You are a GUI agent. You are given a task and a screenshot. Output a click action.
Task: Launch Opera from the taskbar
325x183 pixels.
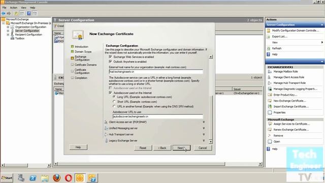(x=69, y=178)
